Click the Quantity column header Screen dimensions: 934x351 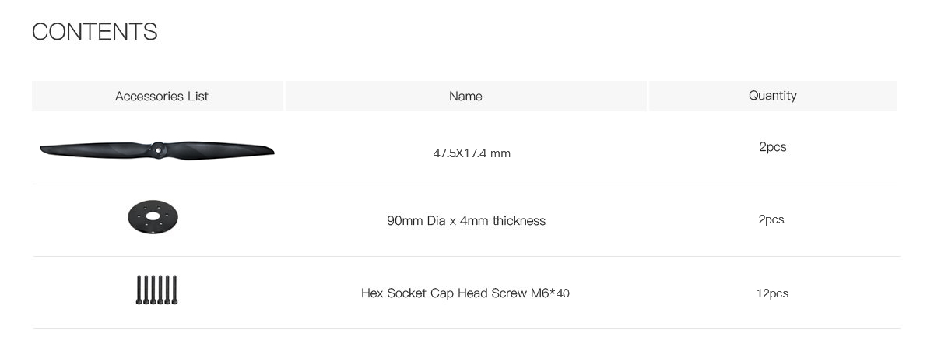click(x=772, y=96)
